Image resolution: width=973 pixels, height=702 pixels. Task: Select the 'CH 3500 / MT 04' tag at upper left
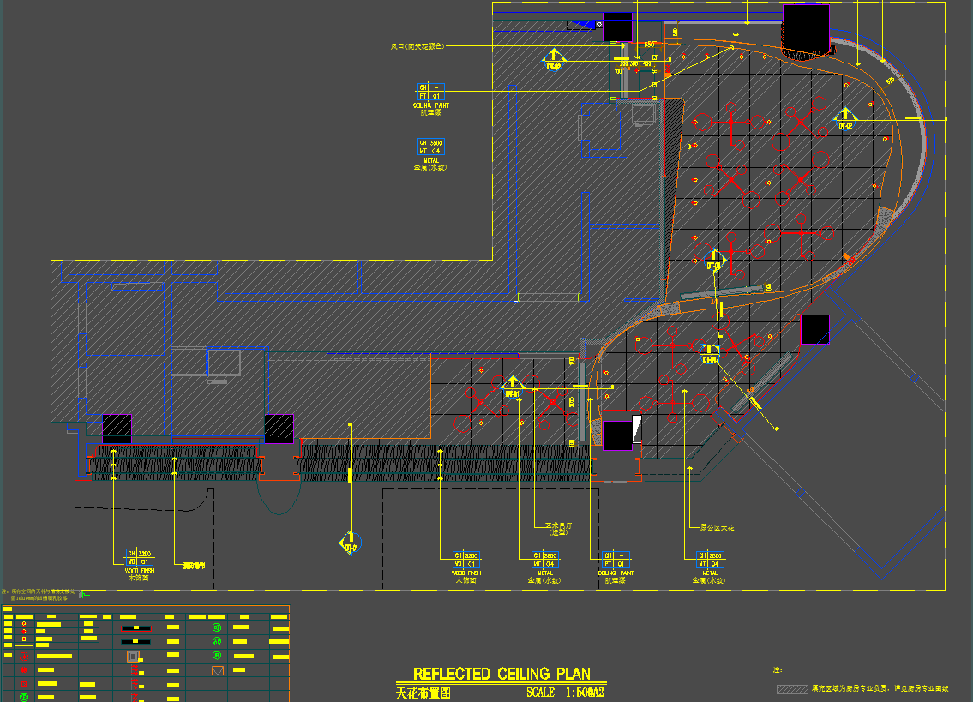pos(430,147)
